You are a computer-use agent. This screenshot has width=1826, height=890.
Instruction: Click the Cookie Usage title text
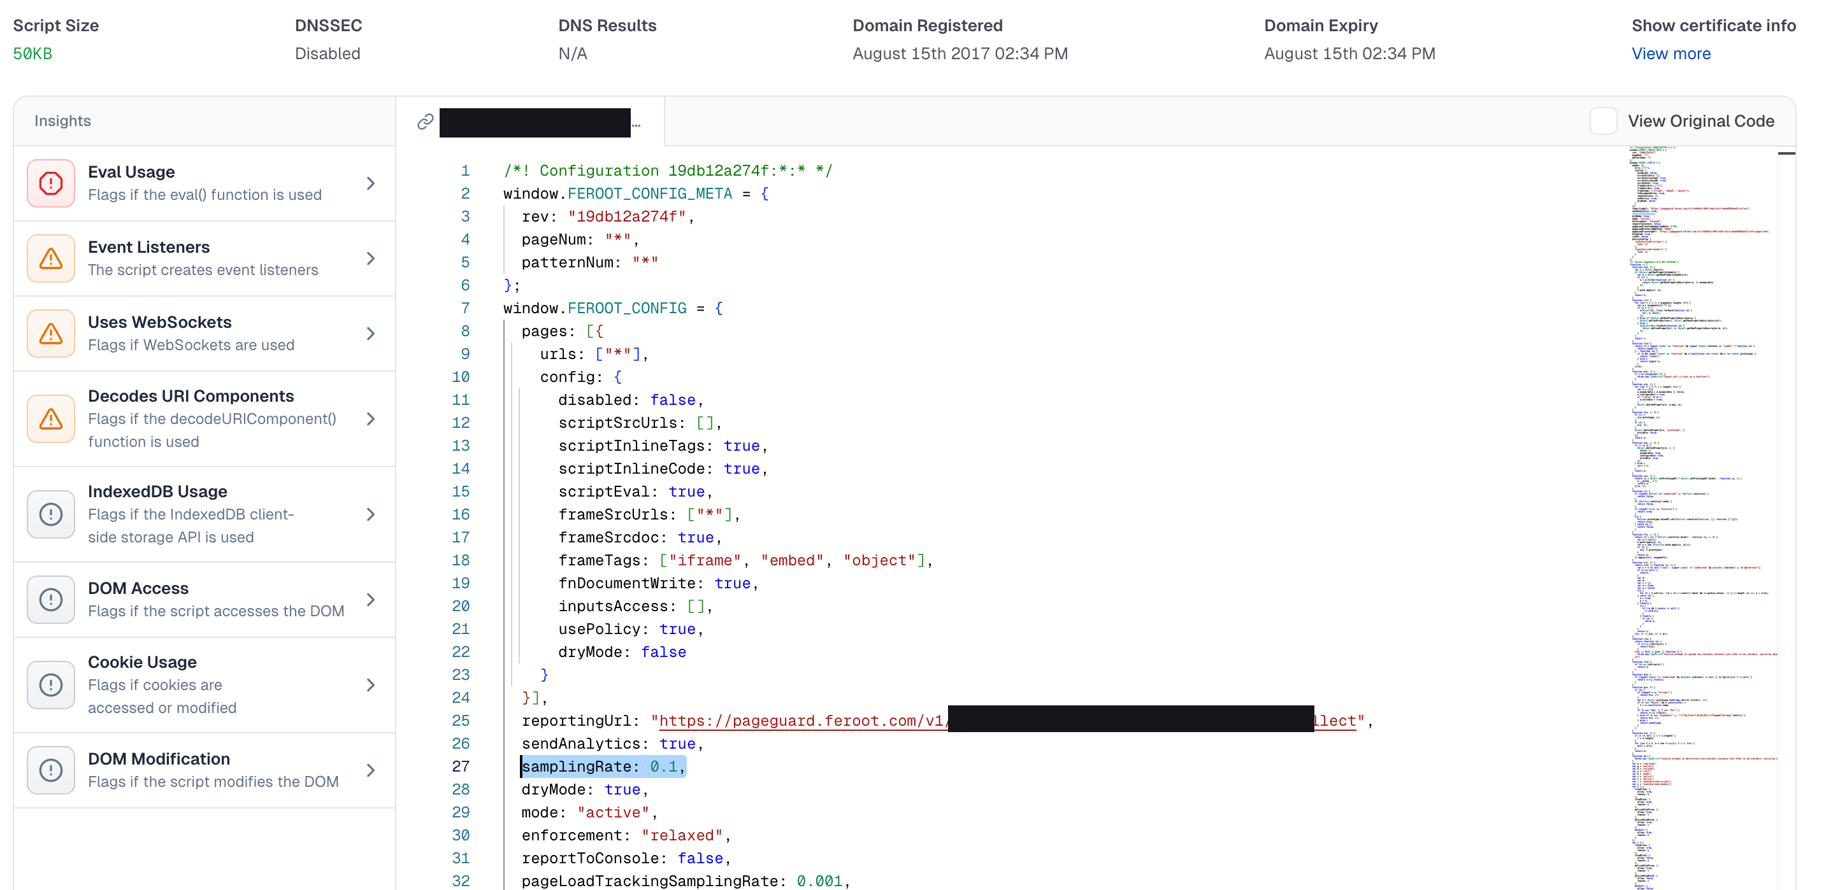pos(143,662)
